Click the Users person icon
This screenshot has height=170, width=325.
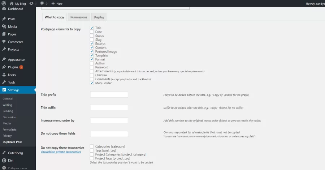point(4,75)
